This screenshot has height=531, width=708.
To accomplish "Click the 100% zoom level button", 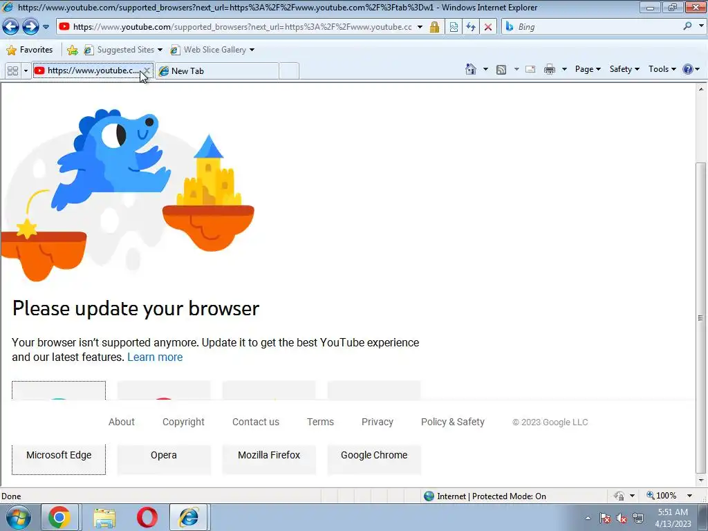I will tap(662, 496).
